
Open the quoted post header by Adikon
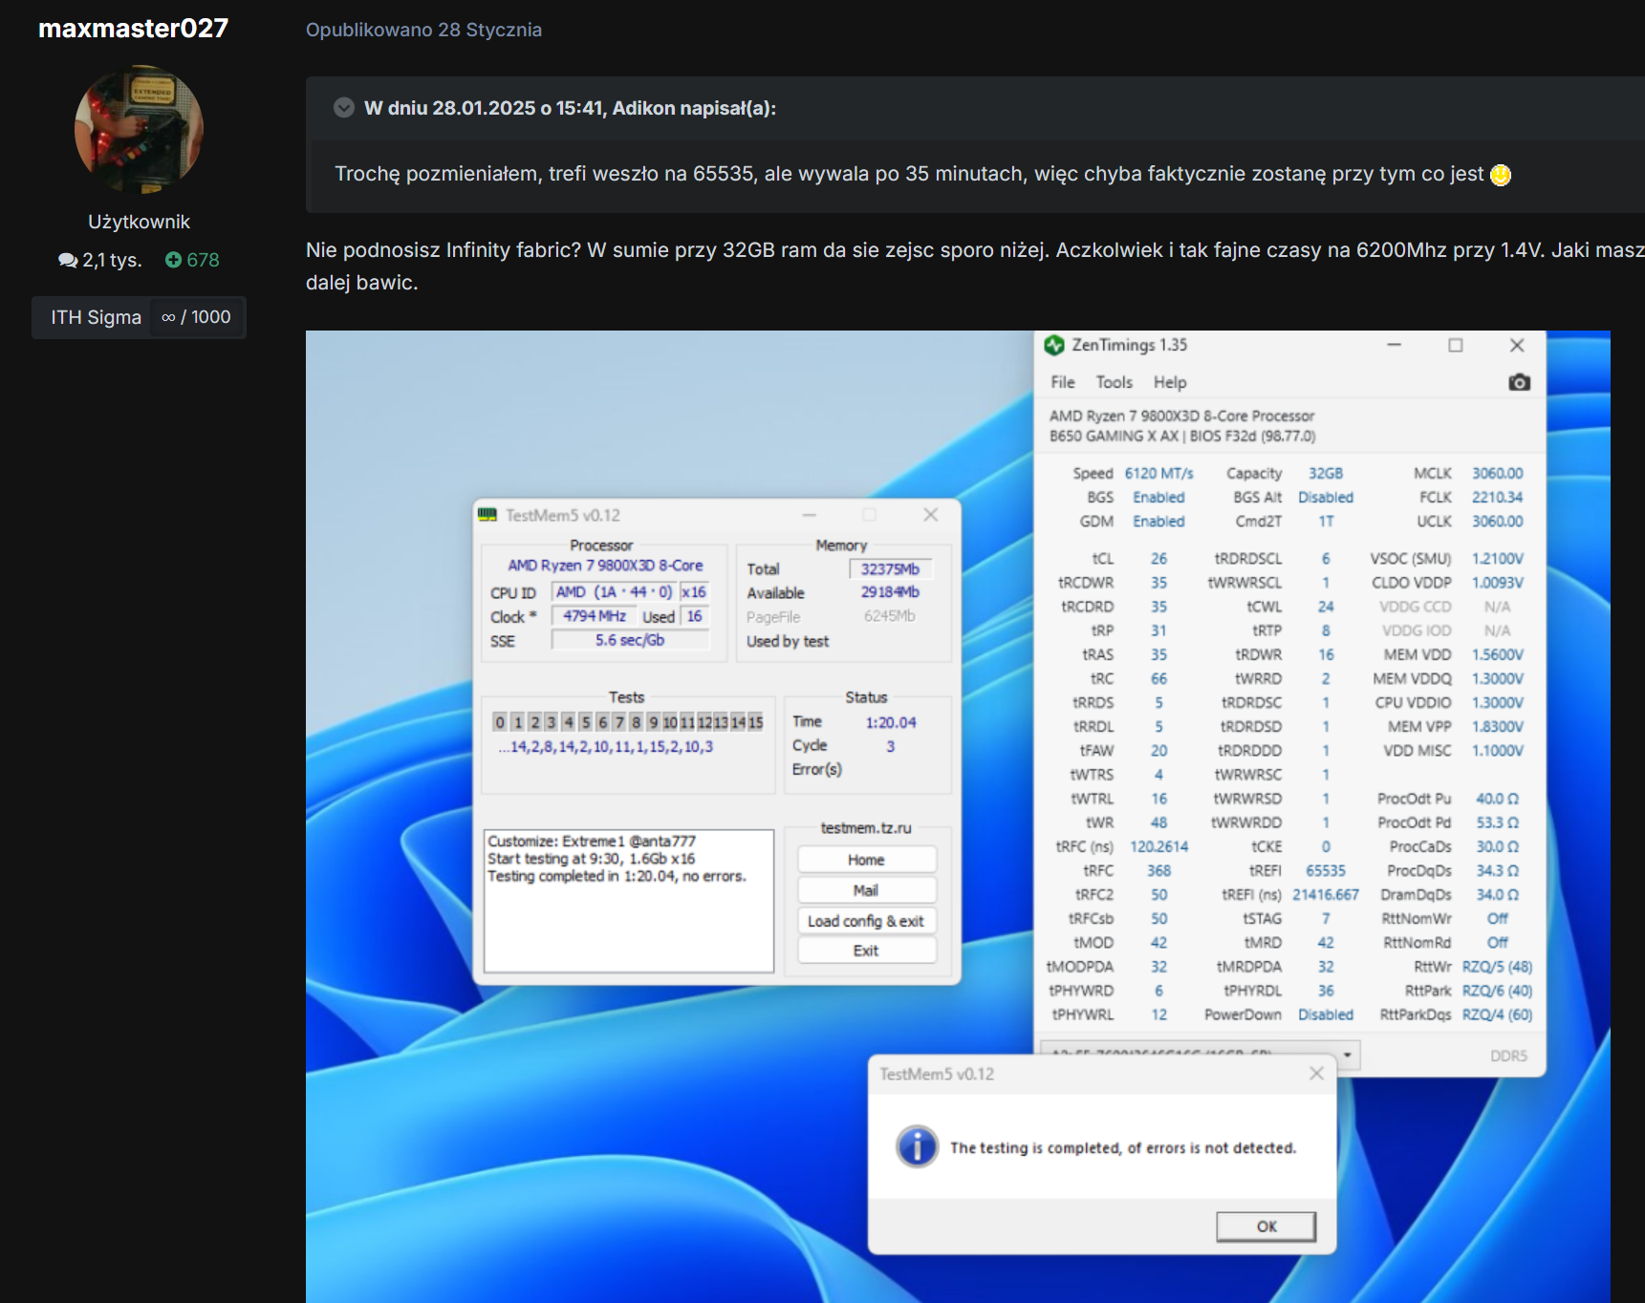(x=570, y=108)
